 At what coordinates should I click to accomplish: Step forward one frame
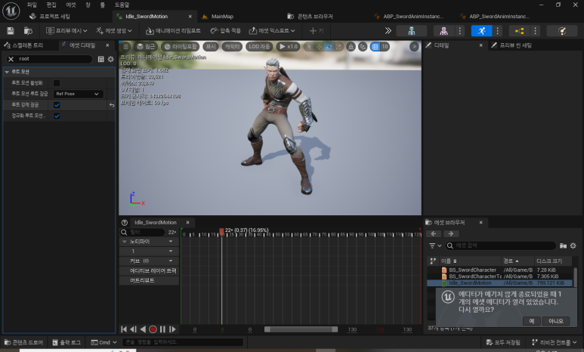click(x=172, y=329)
